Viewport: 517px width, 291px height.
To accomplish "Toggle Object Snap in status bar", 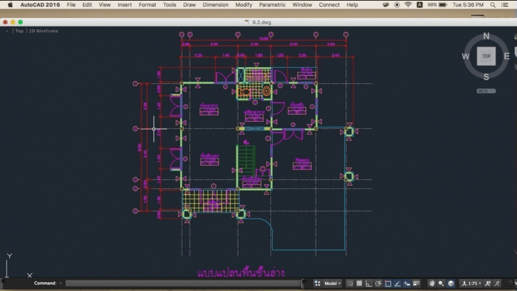I will point(388,284).
